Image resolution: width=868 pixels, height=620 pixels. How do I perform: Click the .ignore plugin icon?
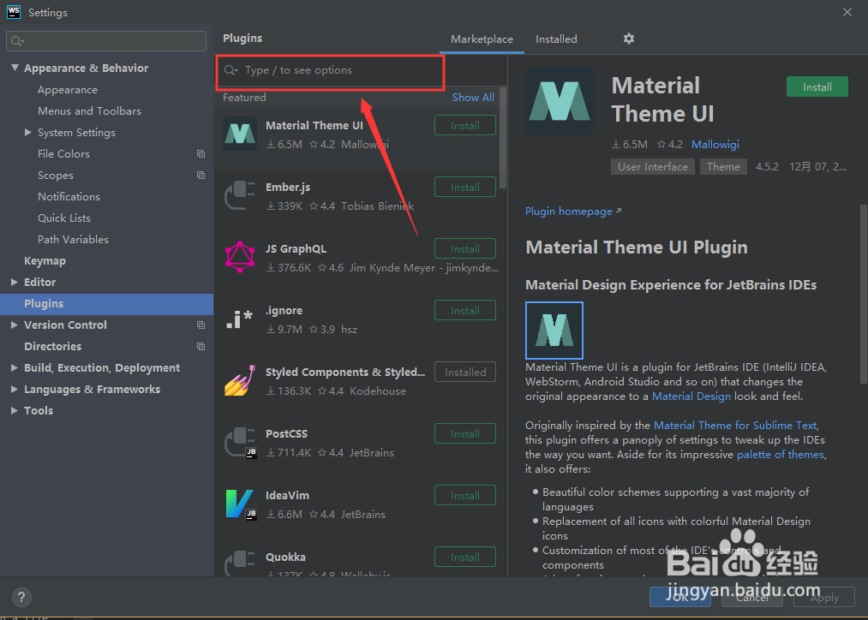click(x=240, y=319)
